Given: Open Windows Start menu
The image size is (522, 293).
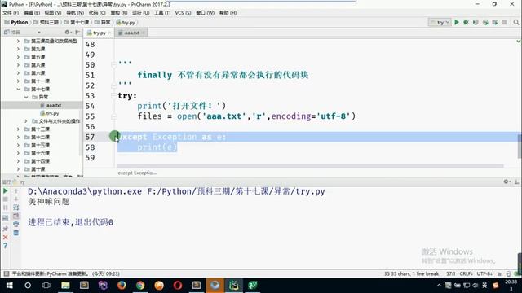Looking at the screenshot, I should pos(9,286).
